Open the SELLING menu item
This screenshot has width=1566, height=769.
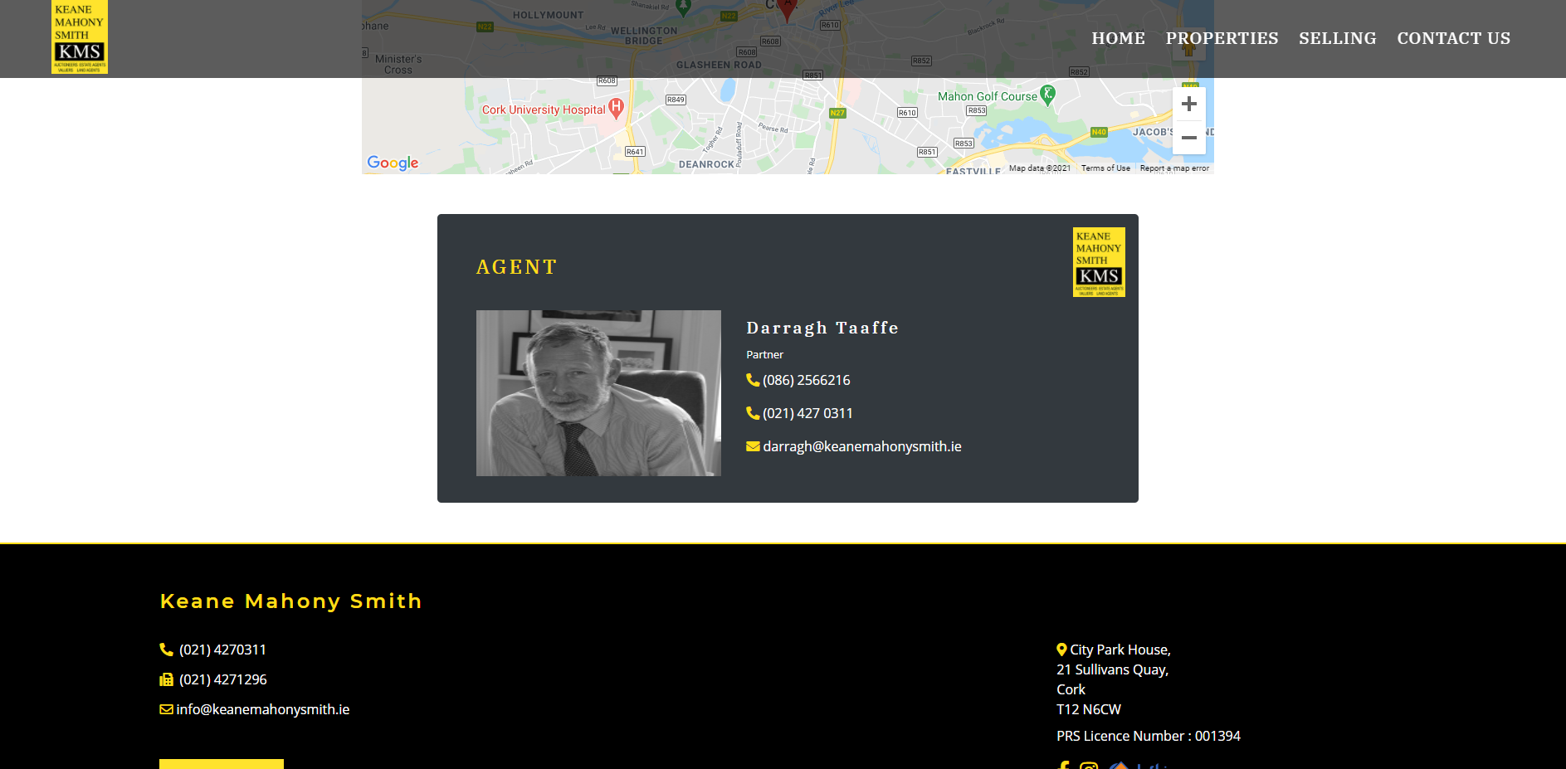tap(1337, 38)
